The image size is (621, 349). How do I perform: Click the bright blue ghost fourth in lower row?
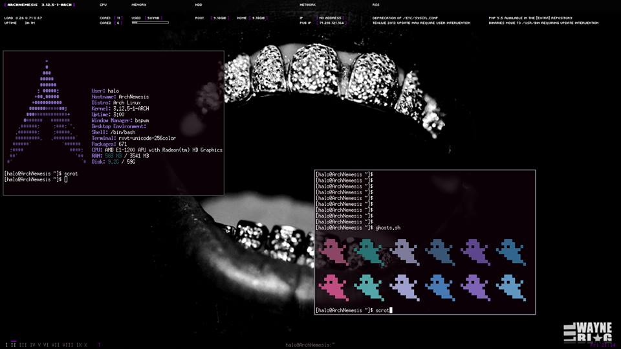click(x=441, y=287)
